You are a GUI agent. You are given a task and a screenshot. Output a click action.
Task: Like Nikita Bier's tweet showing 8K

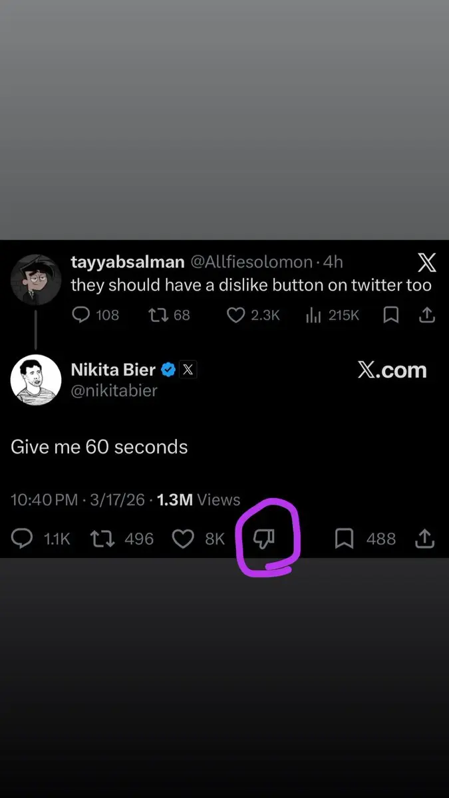pyautogui.click(x=183, y=539)
